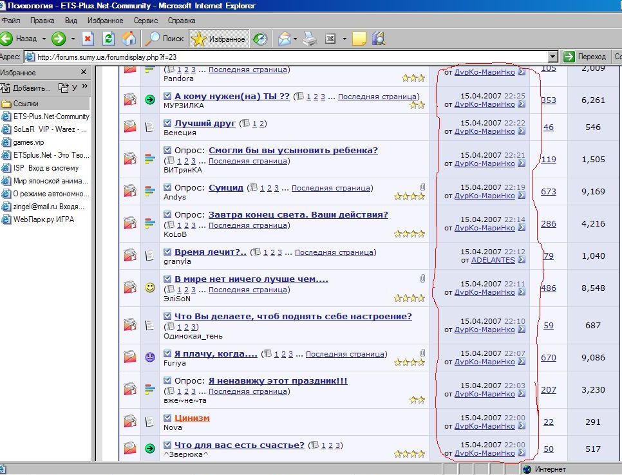This screenshot has width=622, height=475.
Task: Click the Переход go button
Action: point(585,57)
